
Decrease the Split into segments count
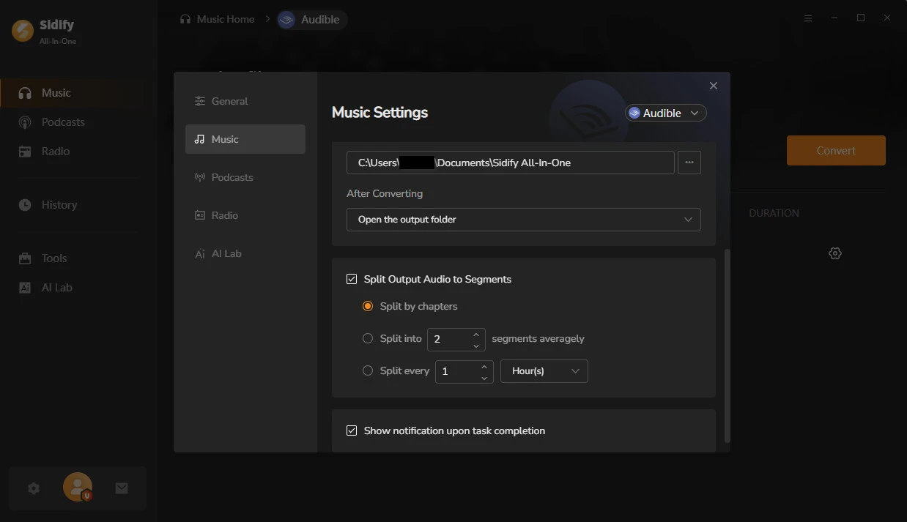pyautogui.click(x=476, y=345)
